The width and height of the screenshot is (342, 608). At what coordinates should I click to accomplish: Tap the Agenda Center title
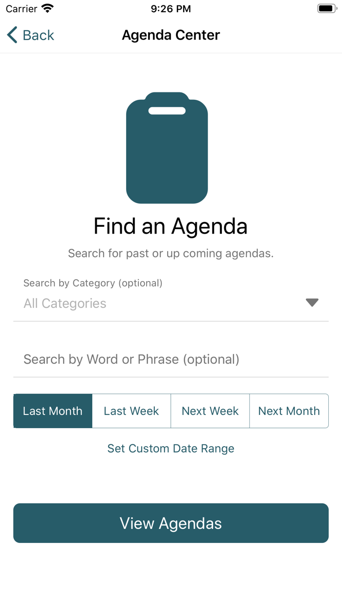click(171, 35)
